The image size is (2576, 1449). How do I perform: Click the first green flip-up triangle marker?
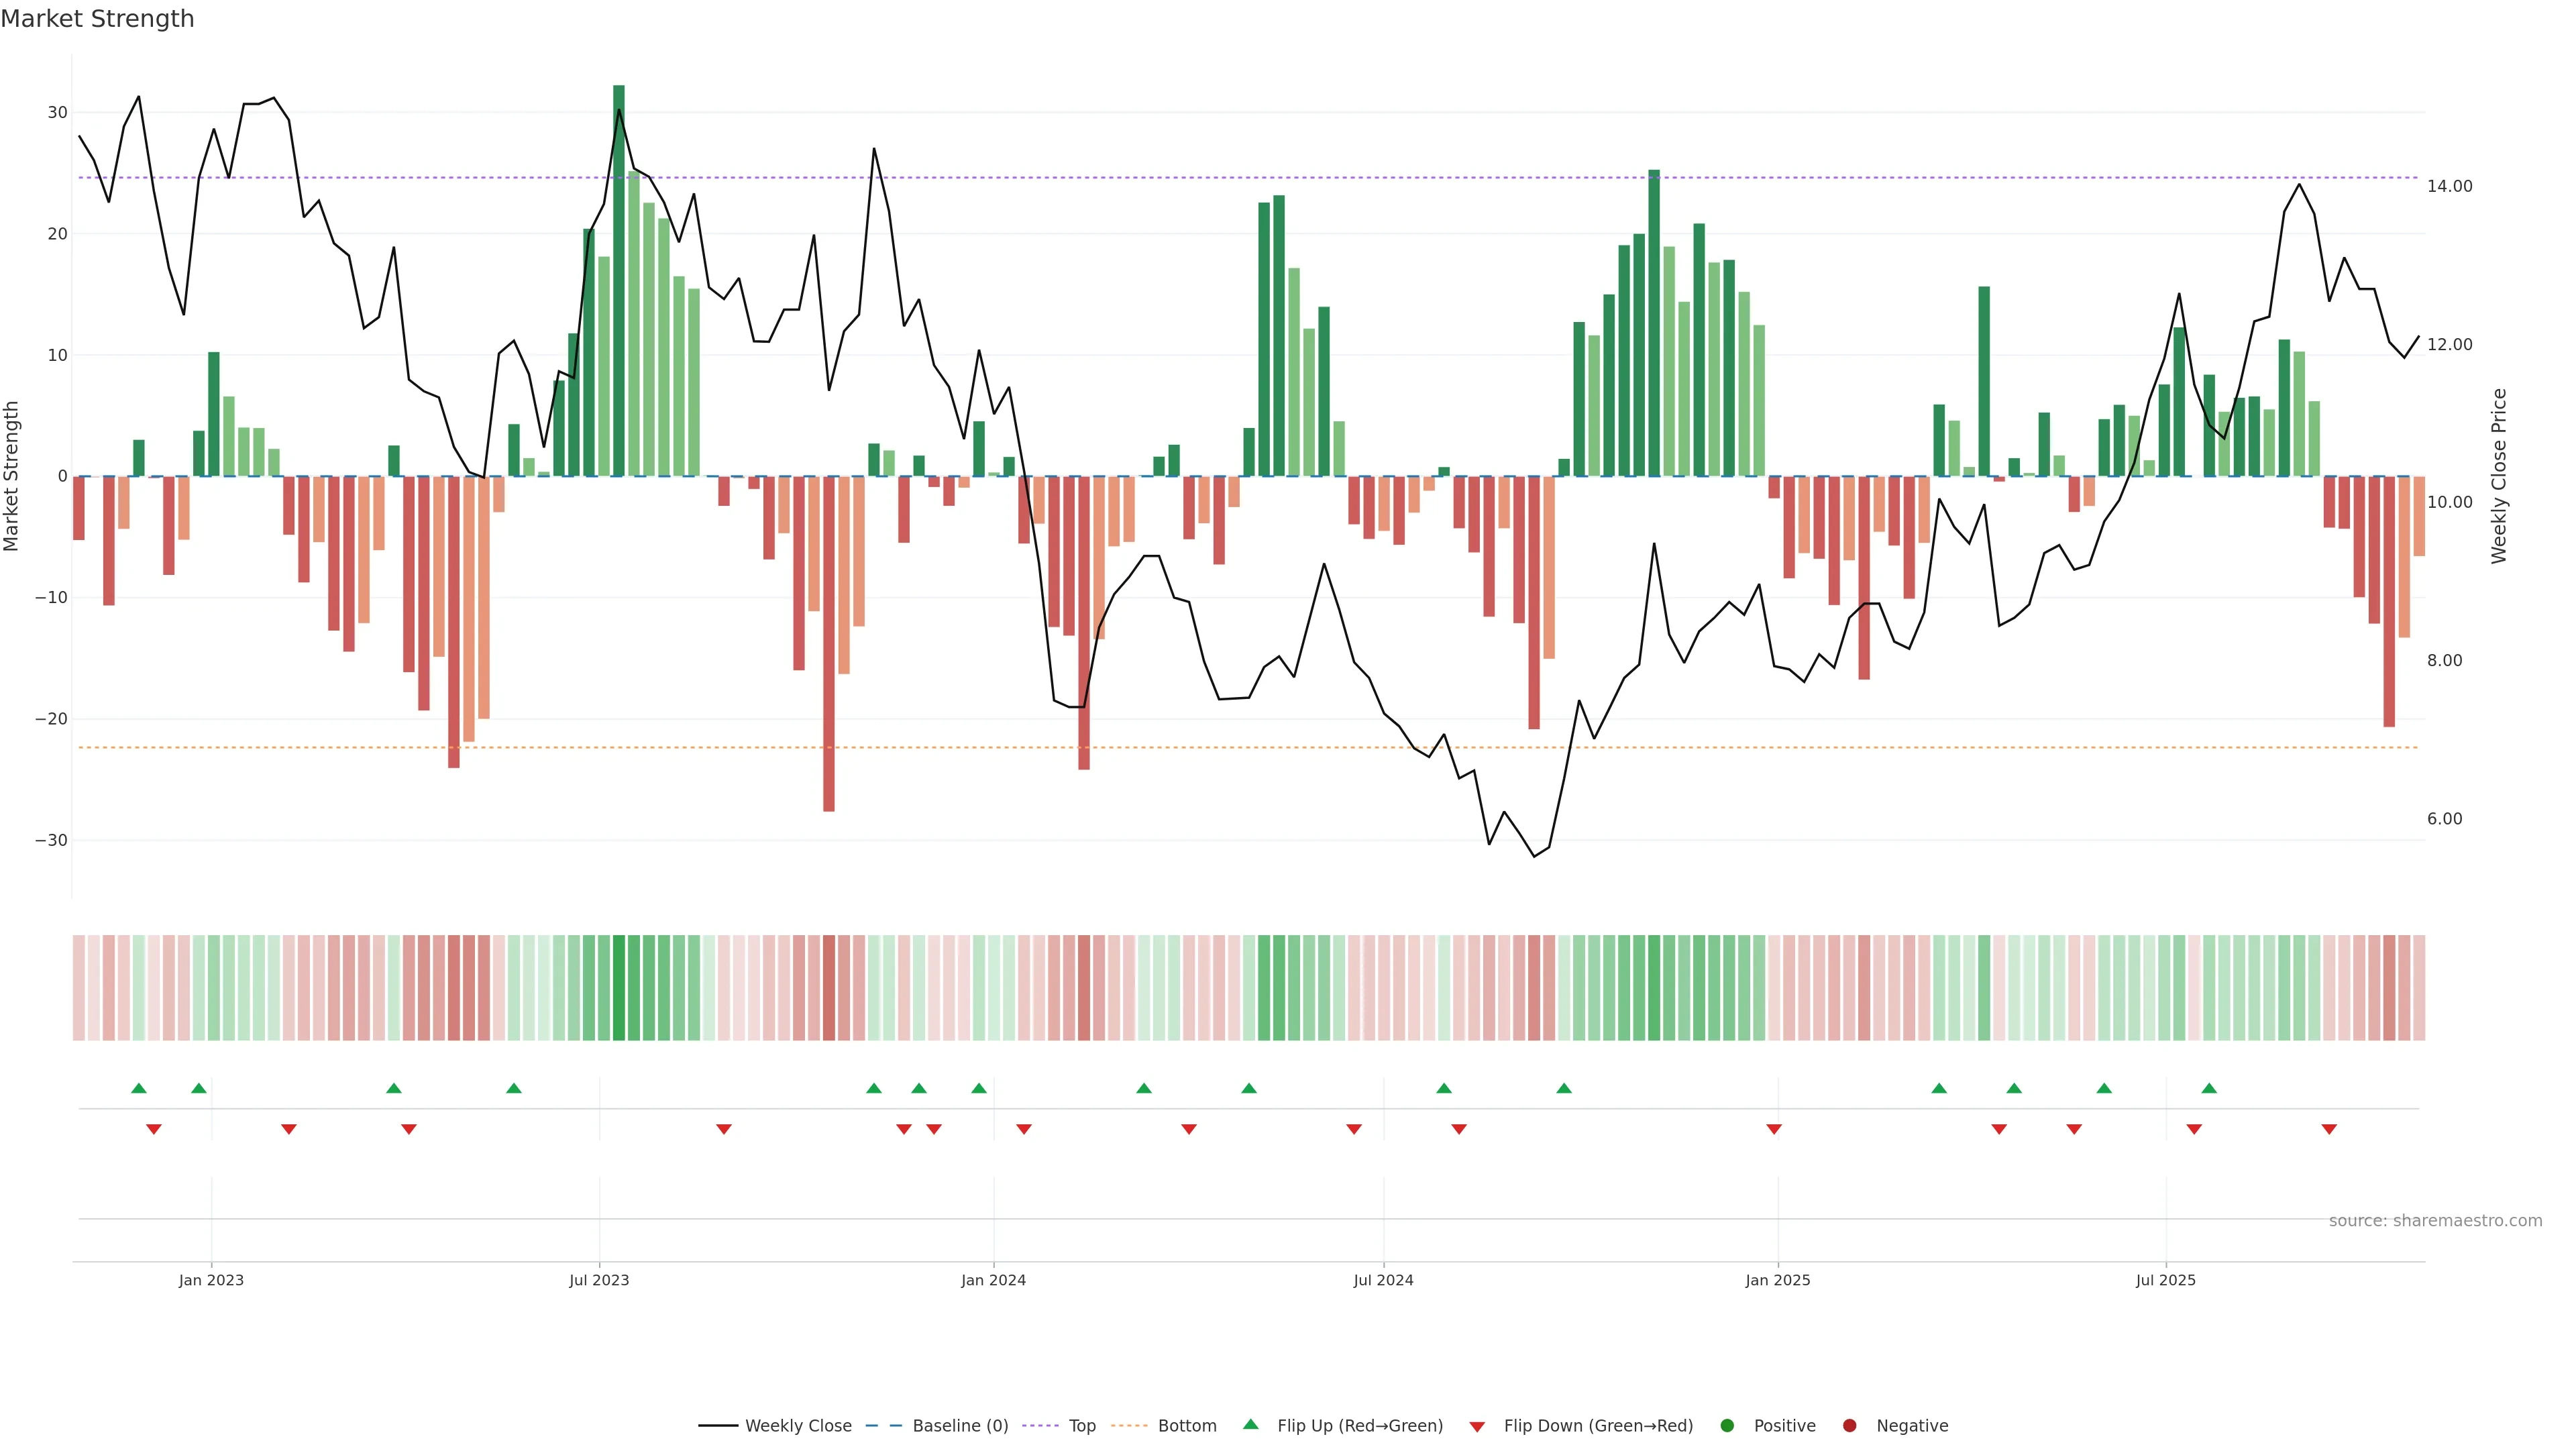pos(139,1088)
